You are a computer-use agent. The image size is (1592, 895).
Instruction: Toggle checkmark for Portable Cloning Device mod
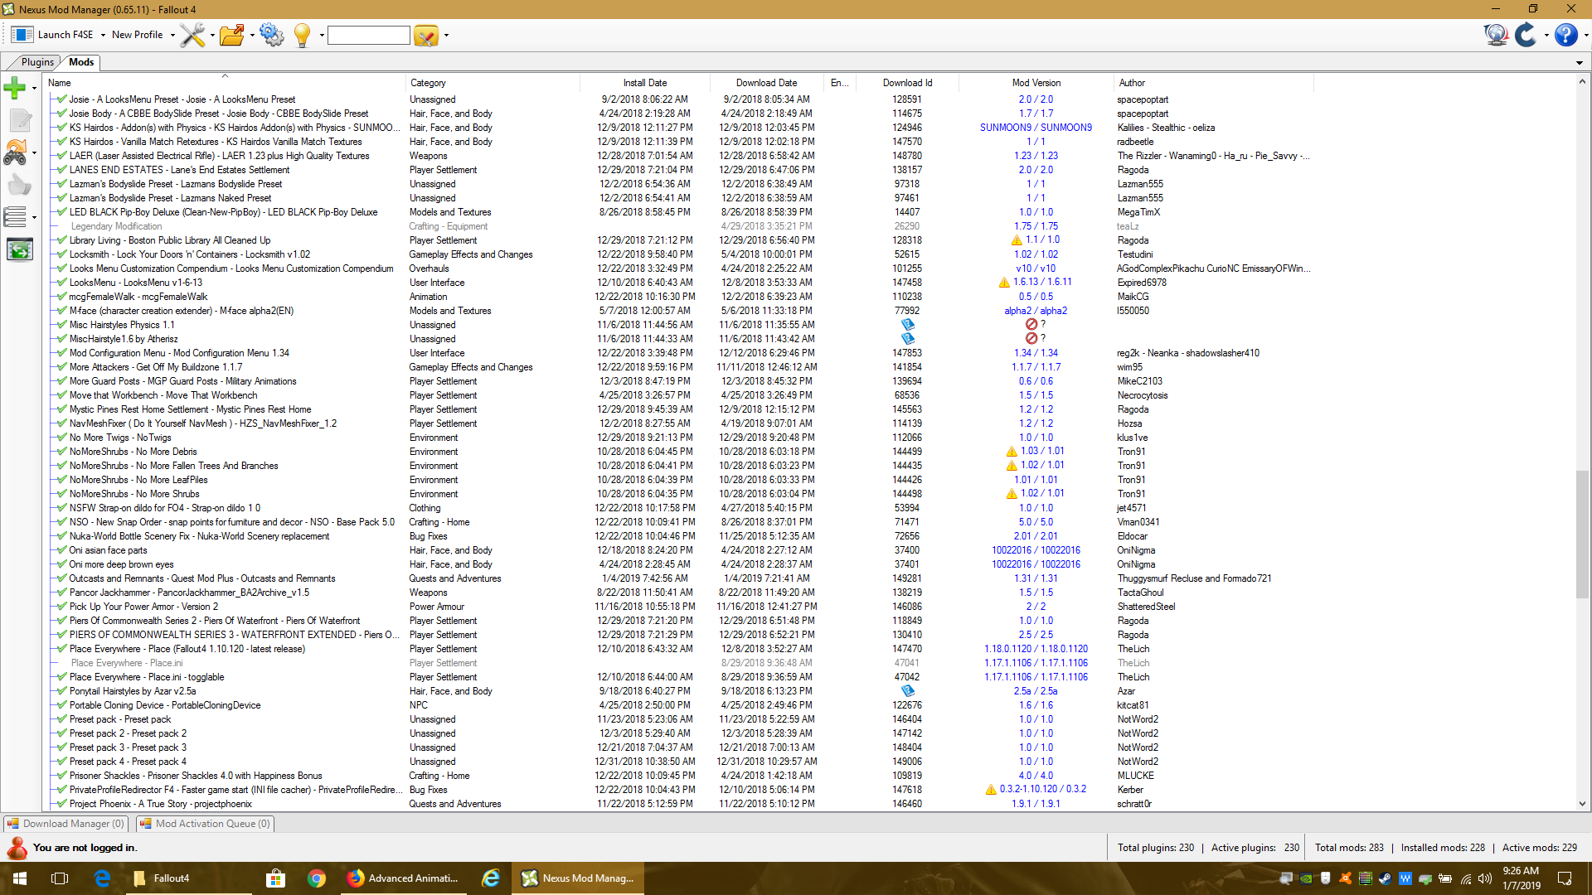click(x=61, y=705)
